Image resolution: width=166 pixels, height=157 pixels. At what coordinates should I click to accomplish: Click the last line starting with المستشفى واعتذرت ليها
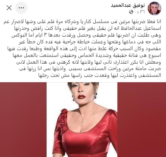(x=100, y=75)
